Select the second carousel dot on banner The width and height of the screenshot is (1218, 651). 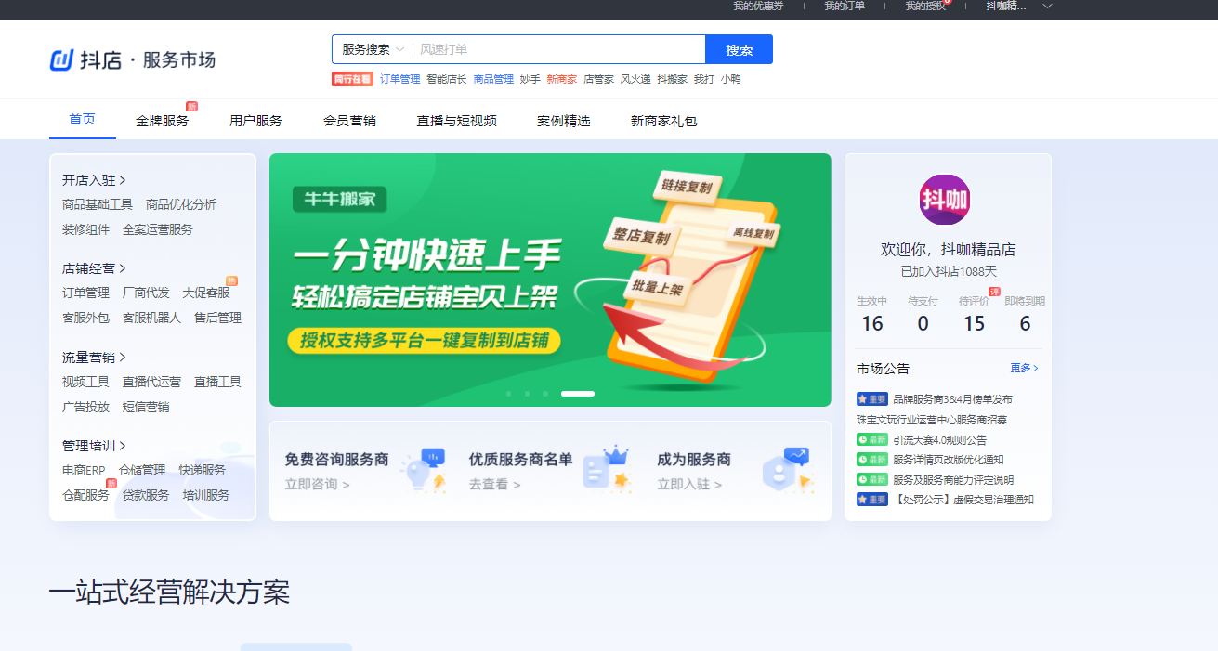[x=527, y=394]
